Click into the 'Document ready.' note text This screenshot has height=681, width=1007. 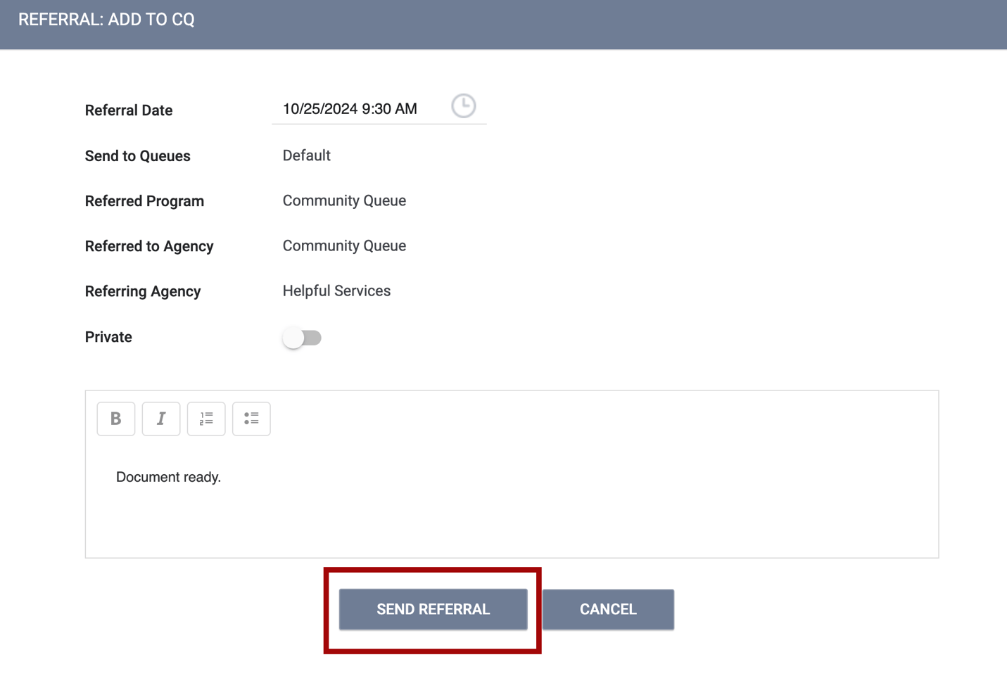168,477
